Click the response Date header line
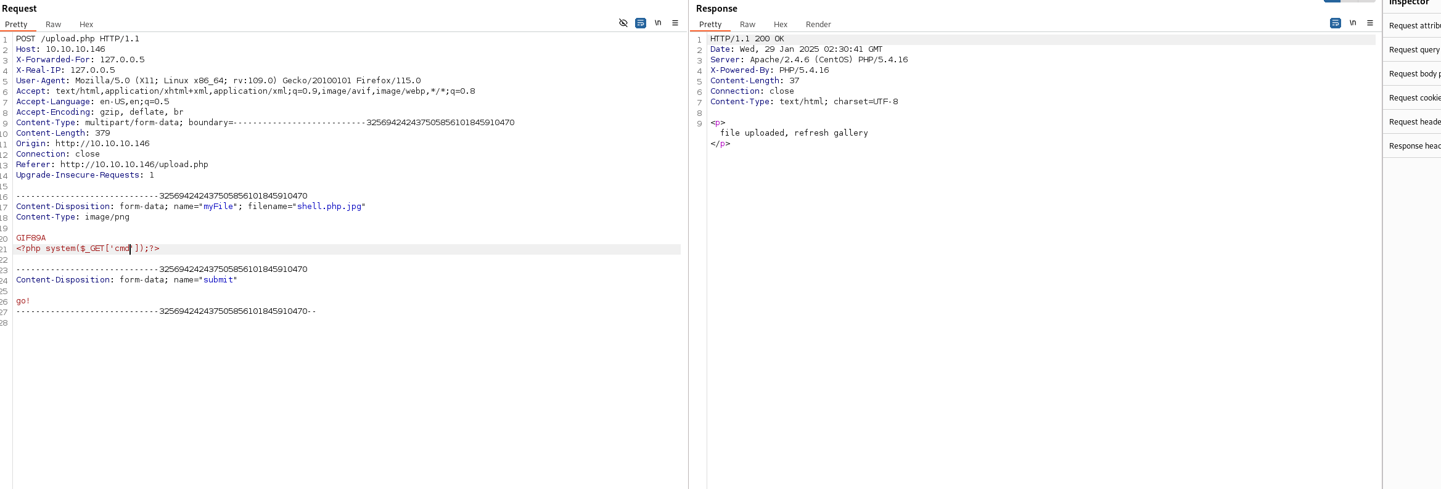The width and height of the screenshot is (1441, 489). (x=796, y=49)
